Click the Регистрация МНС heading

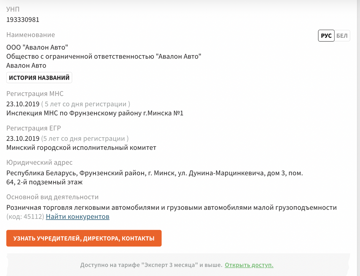pyautogui.click(x=35, y=94)
